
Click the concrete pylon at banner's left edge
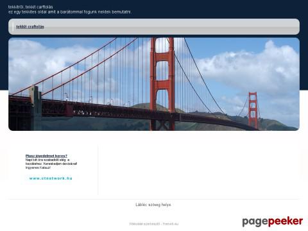[x=36, y=108]
